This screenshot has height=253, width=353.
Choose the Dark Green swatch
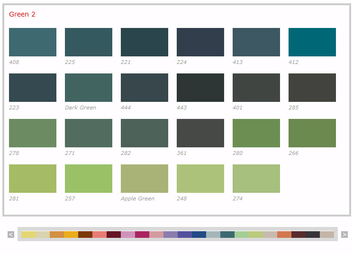(89, 88)
